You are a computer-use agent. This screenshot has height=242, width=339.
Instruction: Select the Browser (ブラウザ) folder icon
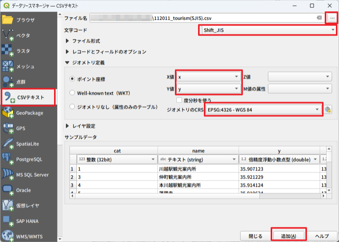click(x=8, y=20)
